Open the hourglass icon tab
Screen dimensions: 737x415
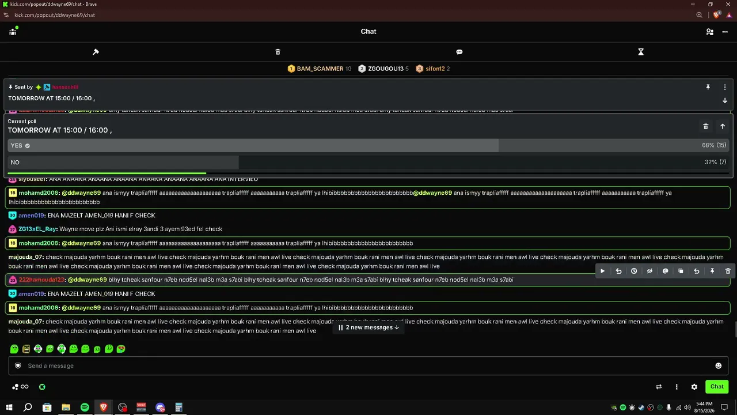pos(641,52)
